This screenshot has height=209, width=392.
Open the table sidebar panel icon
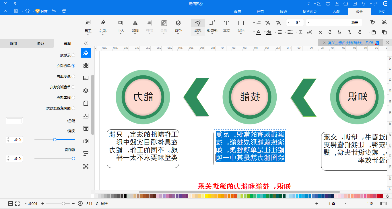coord(86,128)
